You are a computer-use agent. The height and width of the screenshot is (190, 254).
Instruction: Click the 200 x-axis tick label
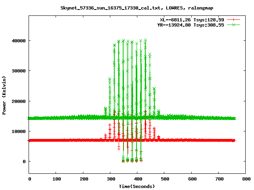coord(84,179)
